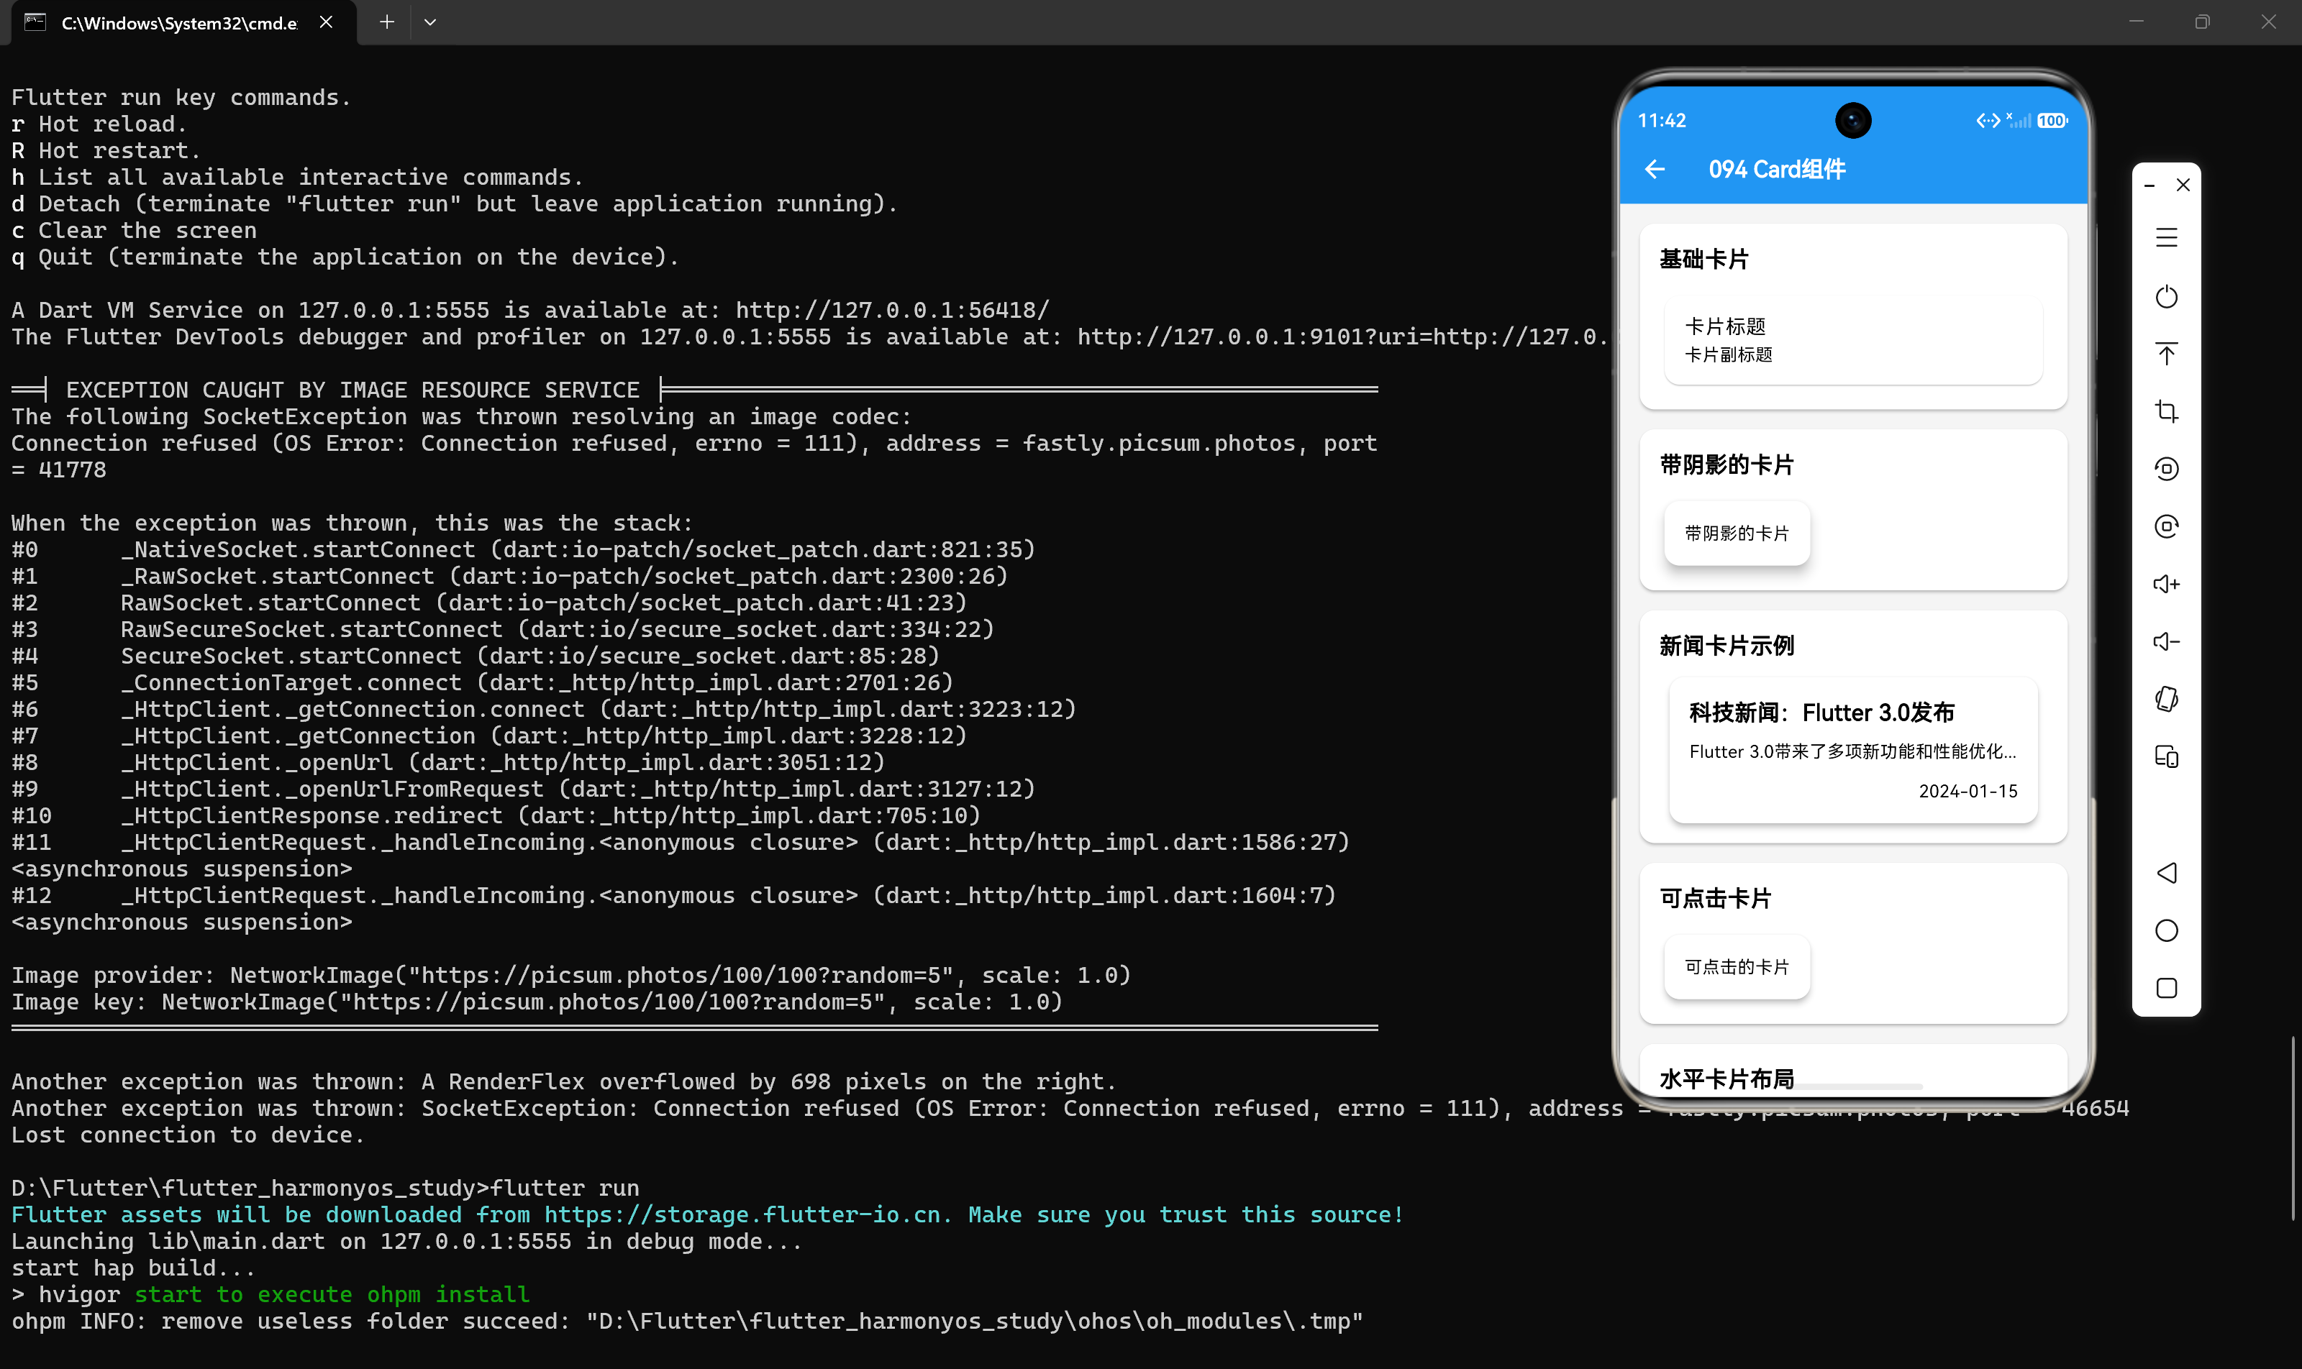Tap the Flutter 3.0发布 news card
2302x1369 pixels.
[x=1852, y=750]
